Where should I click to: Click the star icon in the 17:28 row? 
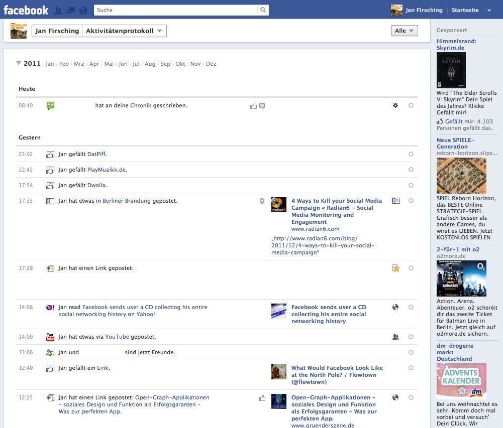[x=396, y=268]
